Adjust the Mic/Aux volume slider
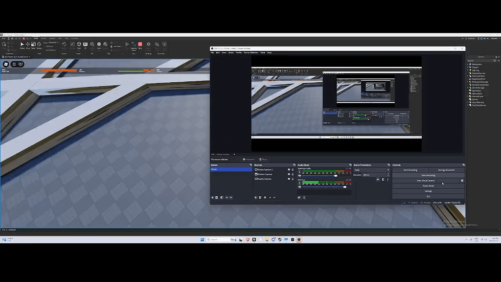This screenshot has height=282, width=501. (344, 187)
